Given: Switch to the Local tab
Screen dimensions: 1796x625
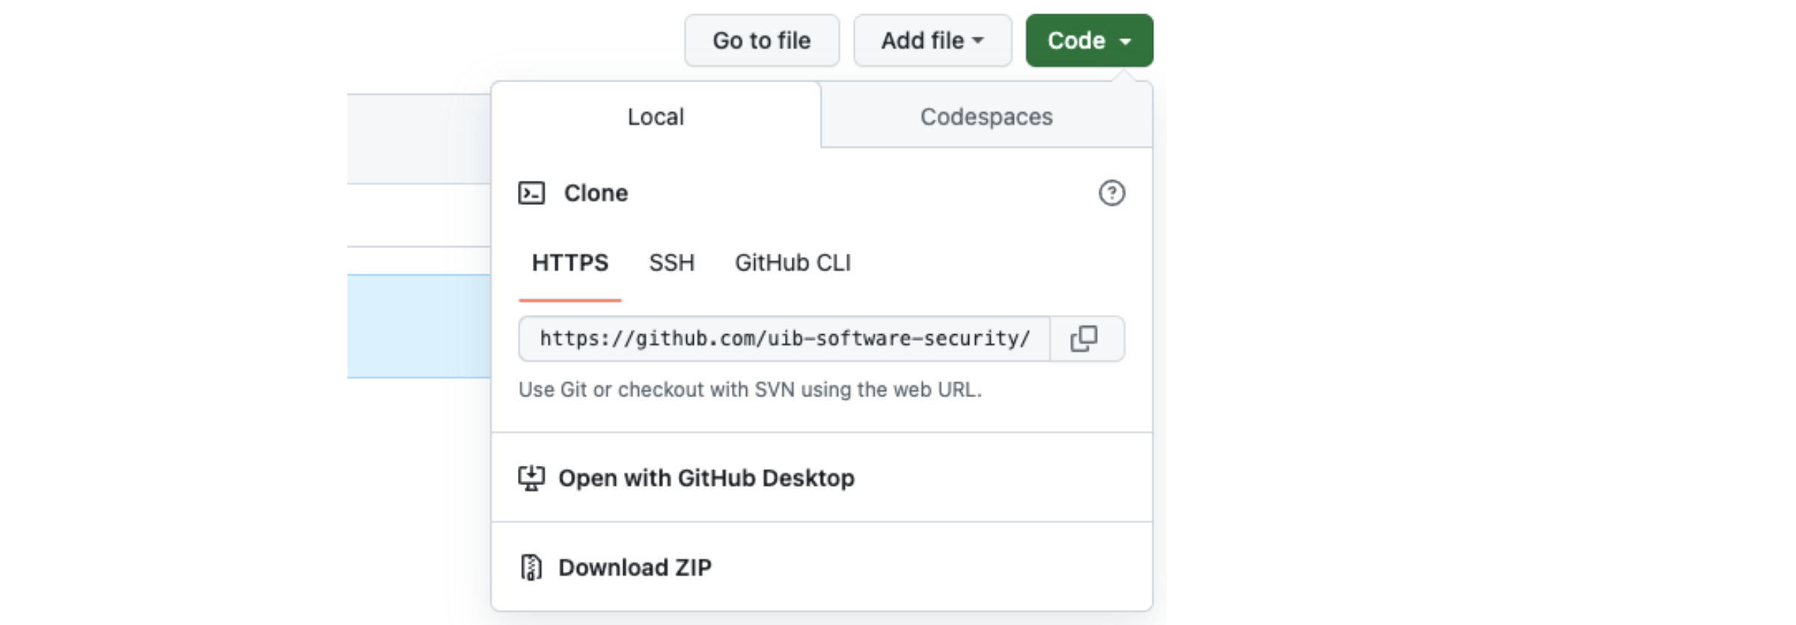Looking at the screenshot, I should (656, 117).
